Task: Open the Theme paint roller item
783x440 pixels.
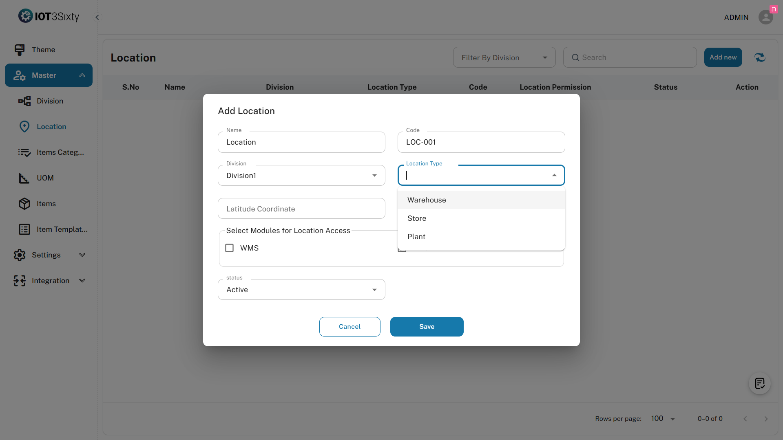Action: coord(43,50)
